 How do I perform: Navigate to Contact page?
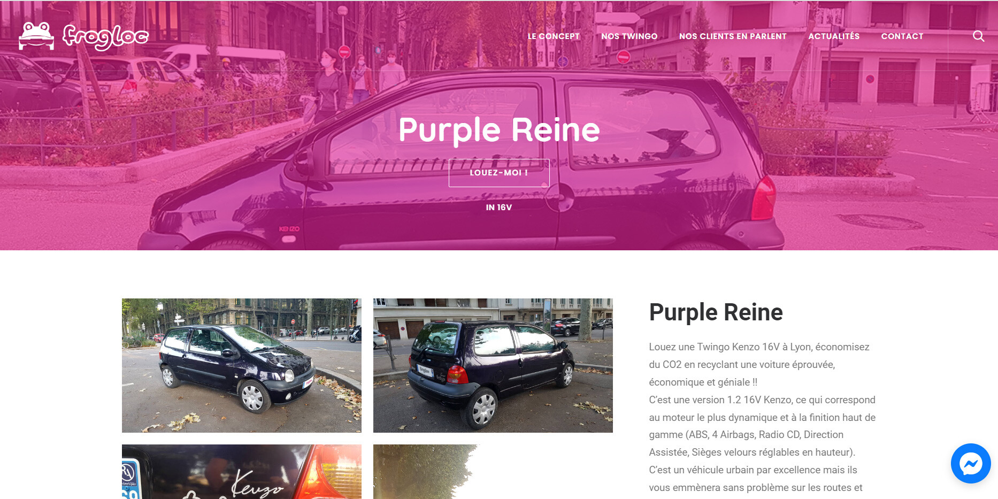click(x=902, y=36)
